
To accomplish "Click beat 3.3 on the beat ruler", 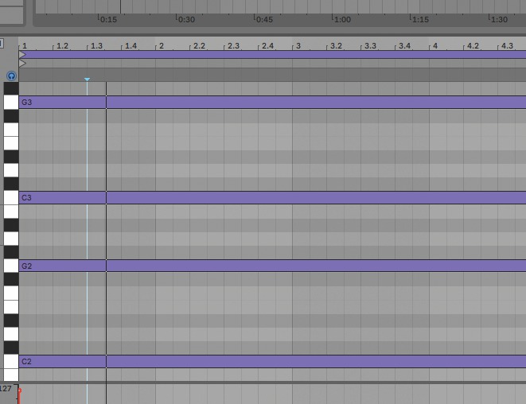I will 370,46.
